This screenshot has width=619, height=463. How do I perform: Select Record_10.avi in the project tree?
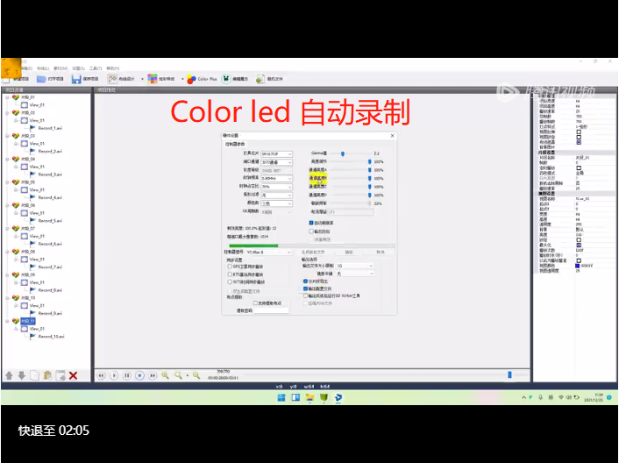click(51, 337)
